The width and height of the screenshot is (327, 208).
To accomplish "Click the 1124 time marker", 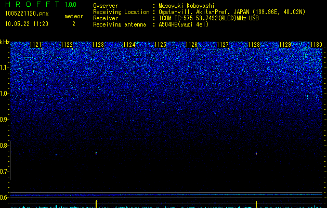I will [129, 45].
